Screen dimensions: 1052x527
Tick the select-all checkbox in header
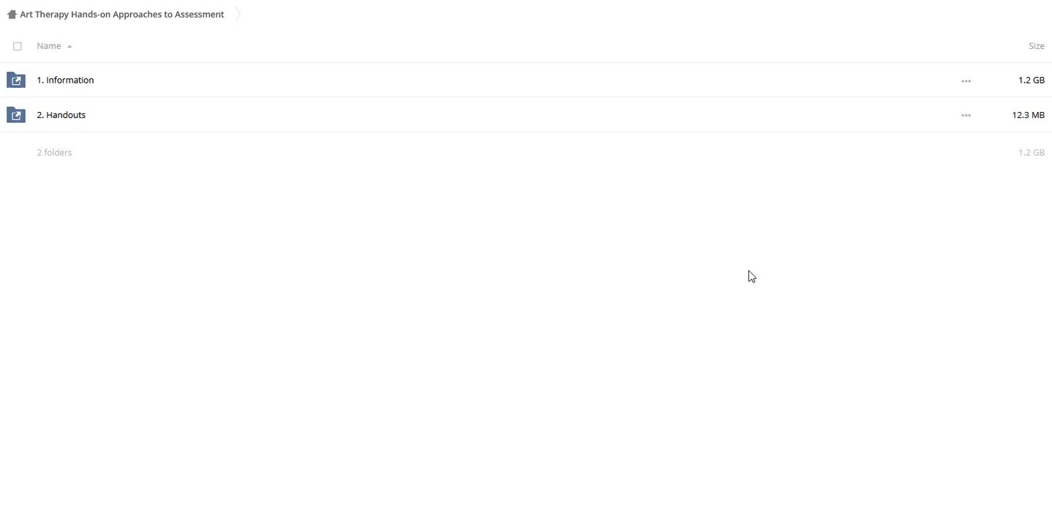point(18,46)
